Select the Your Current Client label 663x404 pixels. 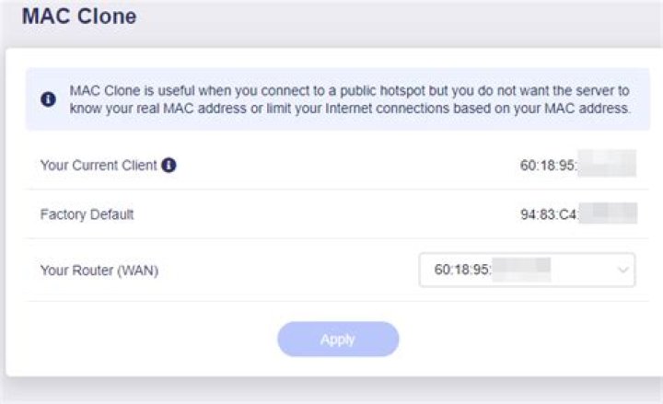click(99, 165)
